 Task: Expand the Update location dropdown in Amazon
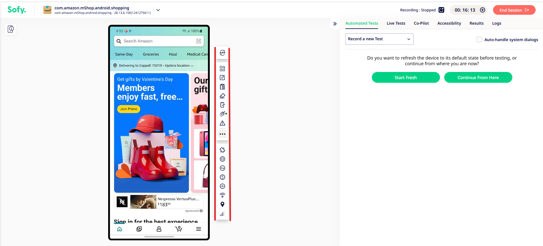(192, 66)
